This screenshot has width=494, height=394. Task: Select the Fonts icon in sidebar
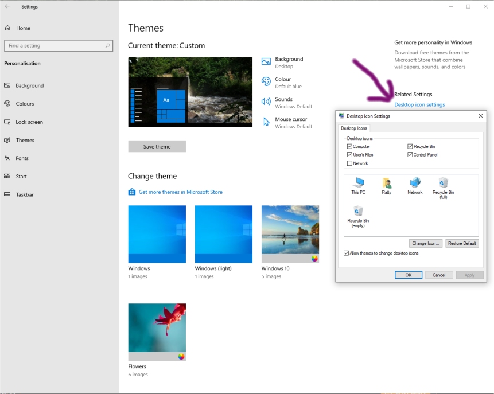(x=7, y=158)
